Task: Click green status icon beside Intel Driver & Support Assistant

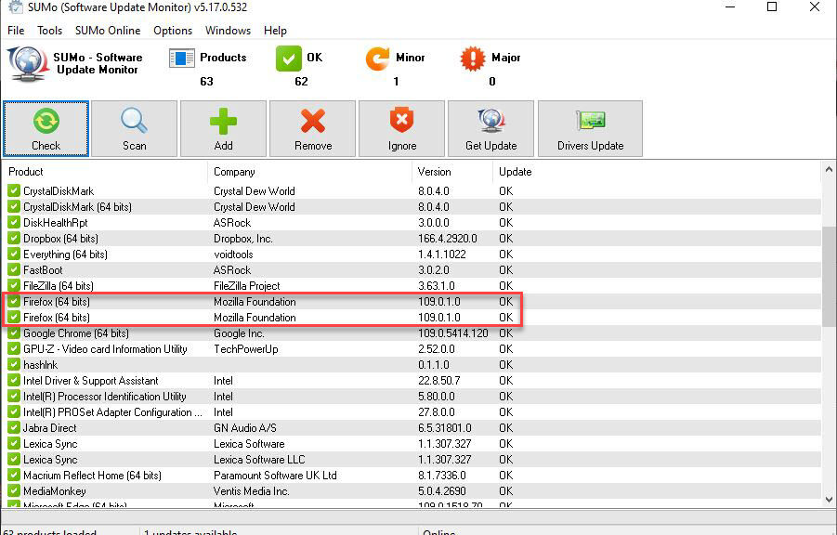Action: tap(13, 381)
